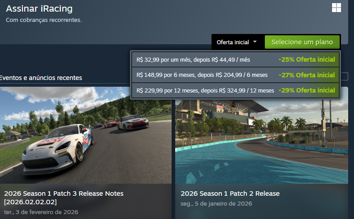Select the R$ 32,99 one-month plan
The height and width of the screenshot is (219, 354).
pyautogui.click(x=235, y=59)
